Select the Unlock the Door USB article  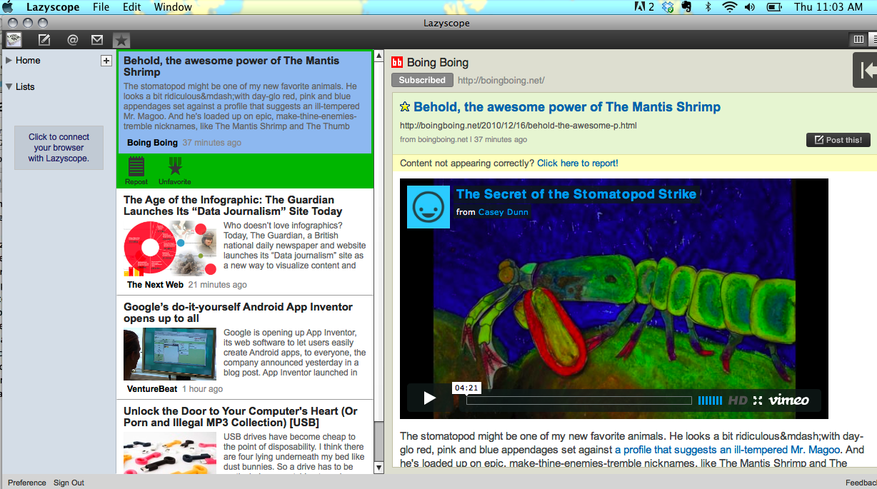[x=245, y=438]
